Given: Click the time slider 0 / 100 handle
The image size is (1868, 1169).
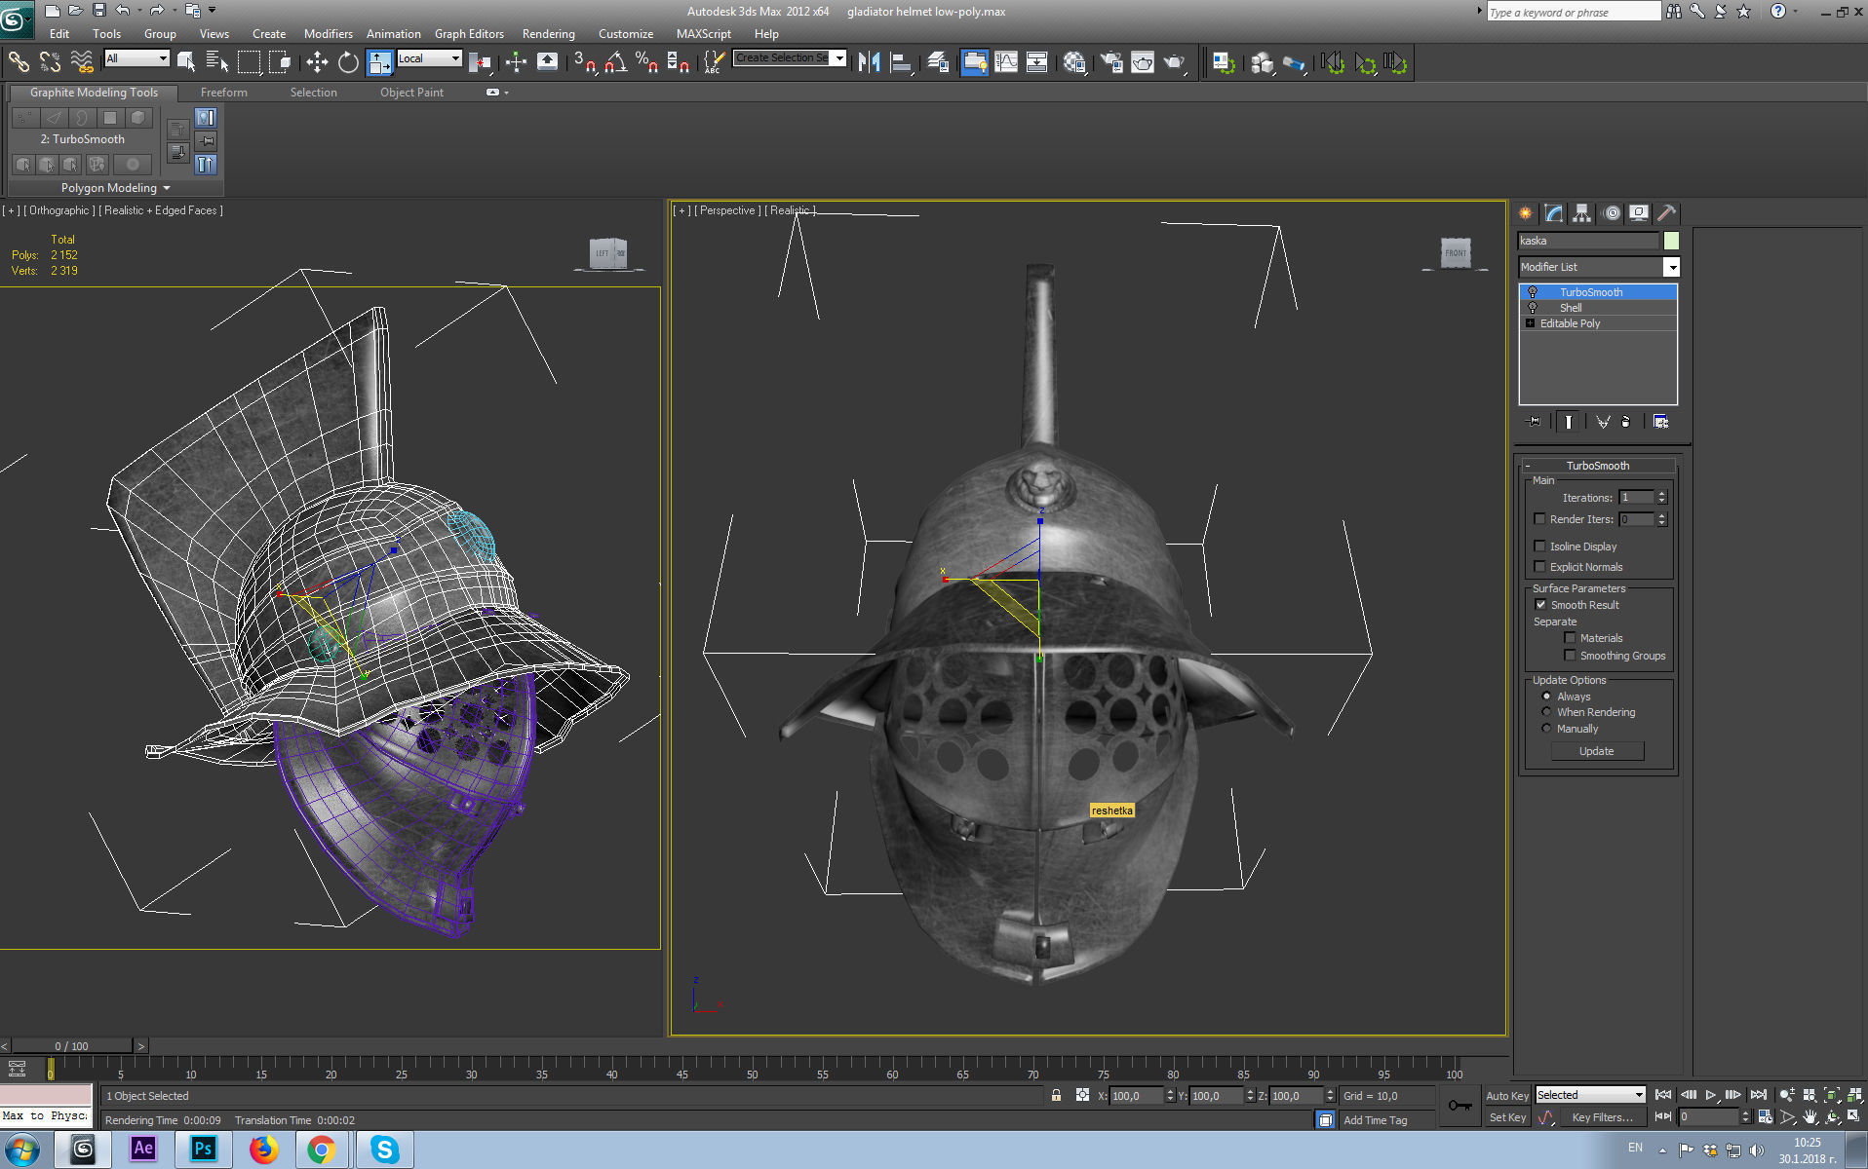Looking at the screenshot, I should (x=71, y=1046).
